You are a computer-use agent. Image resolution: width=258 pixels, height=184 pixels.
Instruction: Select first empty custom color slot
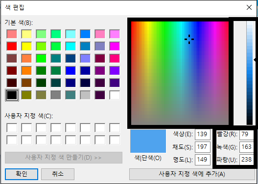(x=12, y=128)
